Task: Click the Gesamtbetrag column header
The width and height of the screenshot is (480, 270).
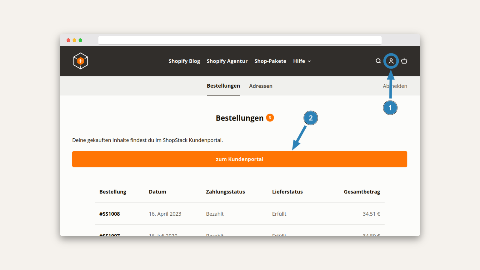Action: (362, 192)
